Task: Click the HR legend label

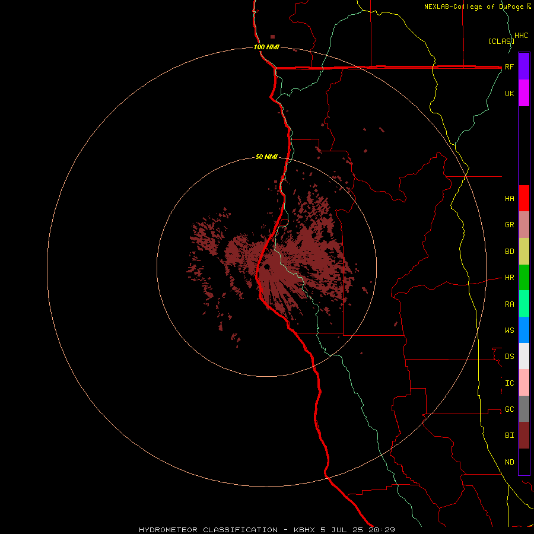Action: pyautogui.click(x=509, y=278)
